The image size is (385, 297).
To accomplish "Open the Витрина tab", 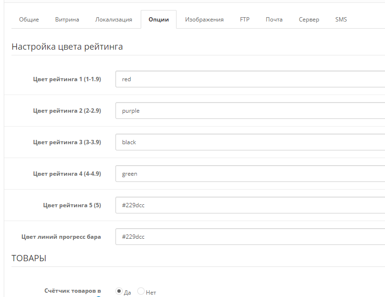I will [67, 20].
